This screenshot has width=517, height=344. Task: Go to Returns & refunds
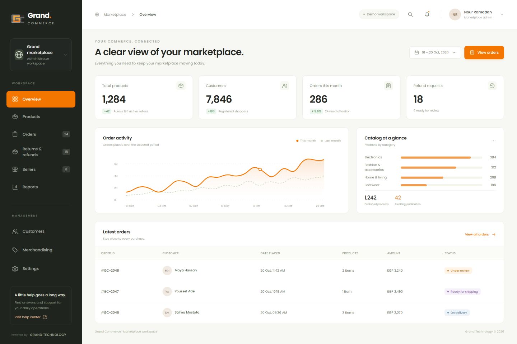click(41, 152)
